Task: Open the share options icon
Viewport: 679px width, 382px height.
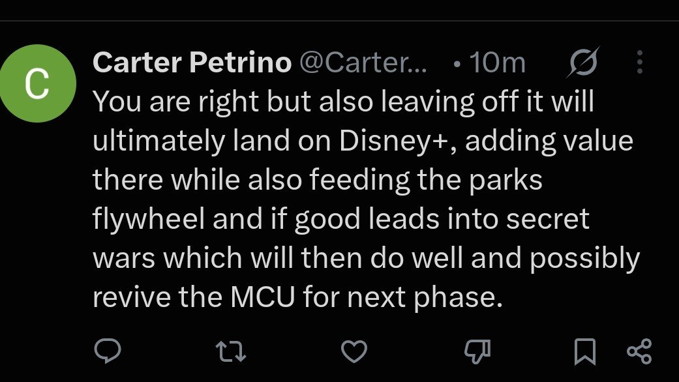Action: tap(639, 351)
